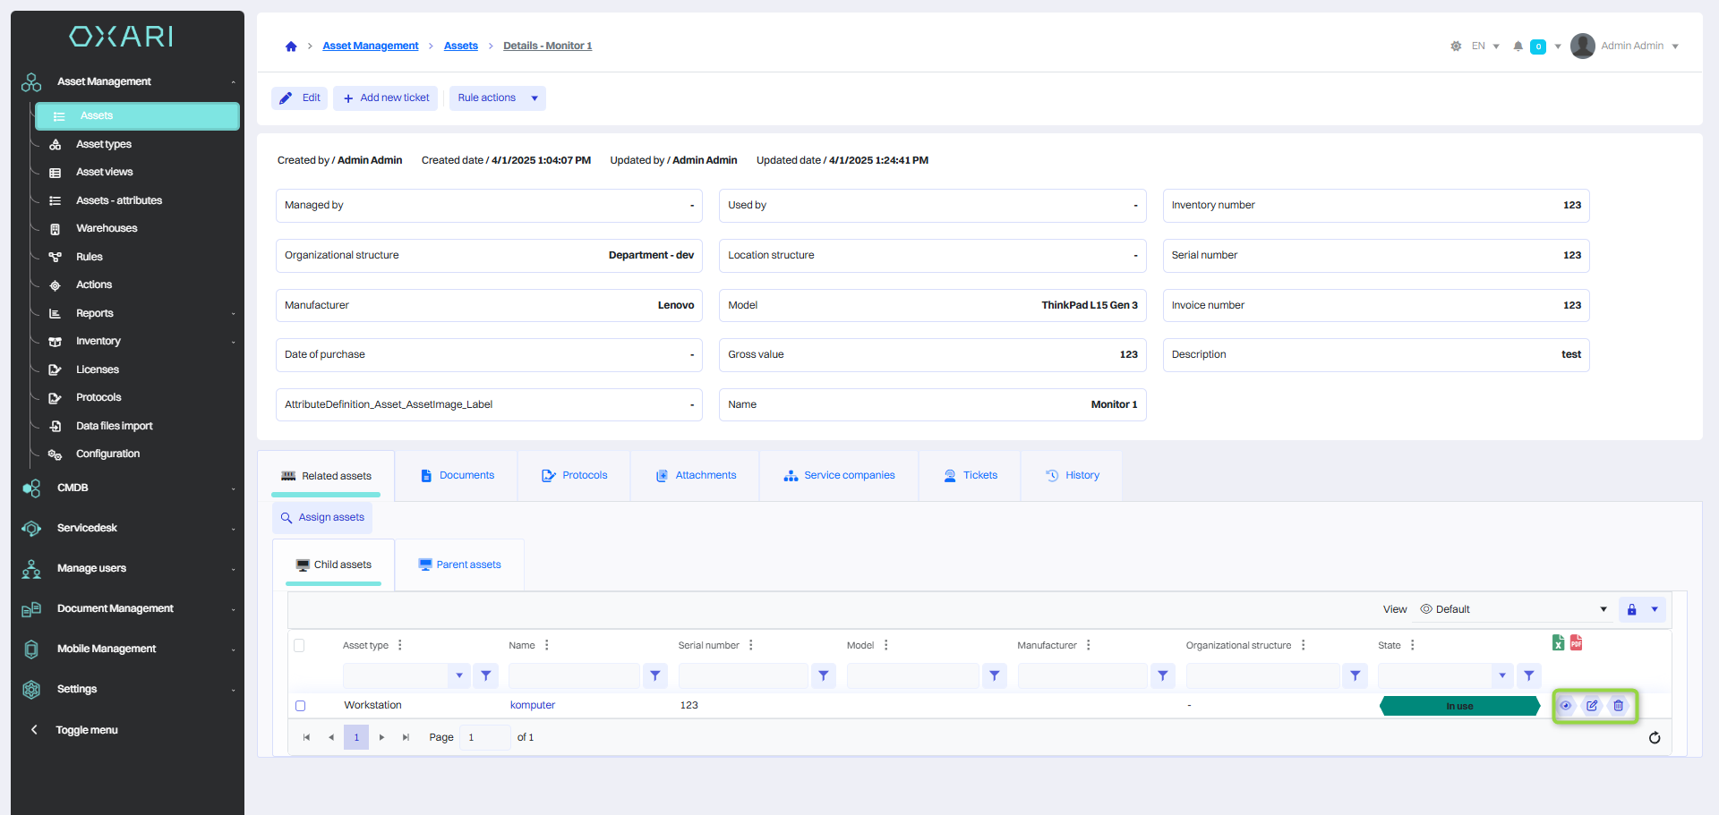Open the Rule actions dropdown
Screen dimensions: 1719x815
point(497,98)
